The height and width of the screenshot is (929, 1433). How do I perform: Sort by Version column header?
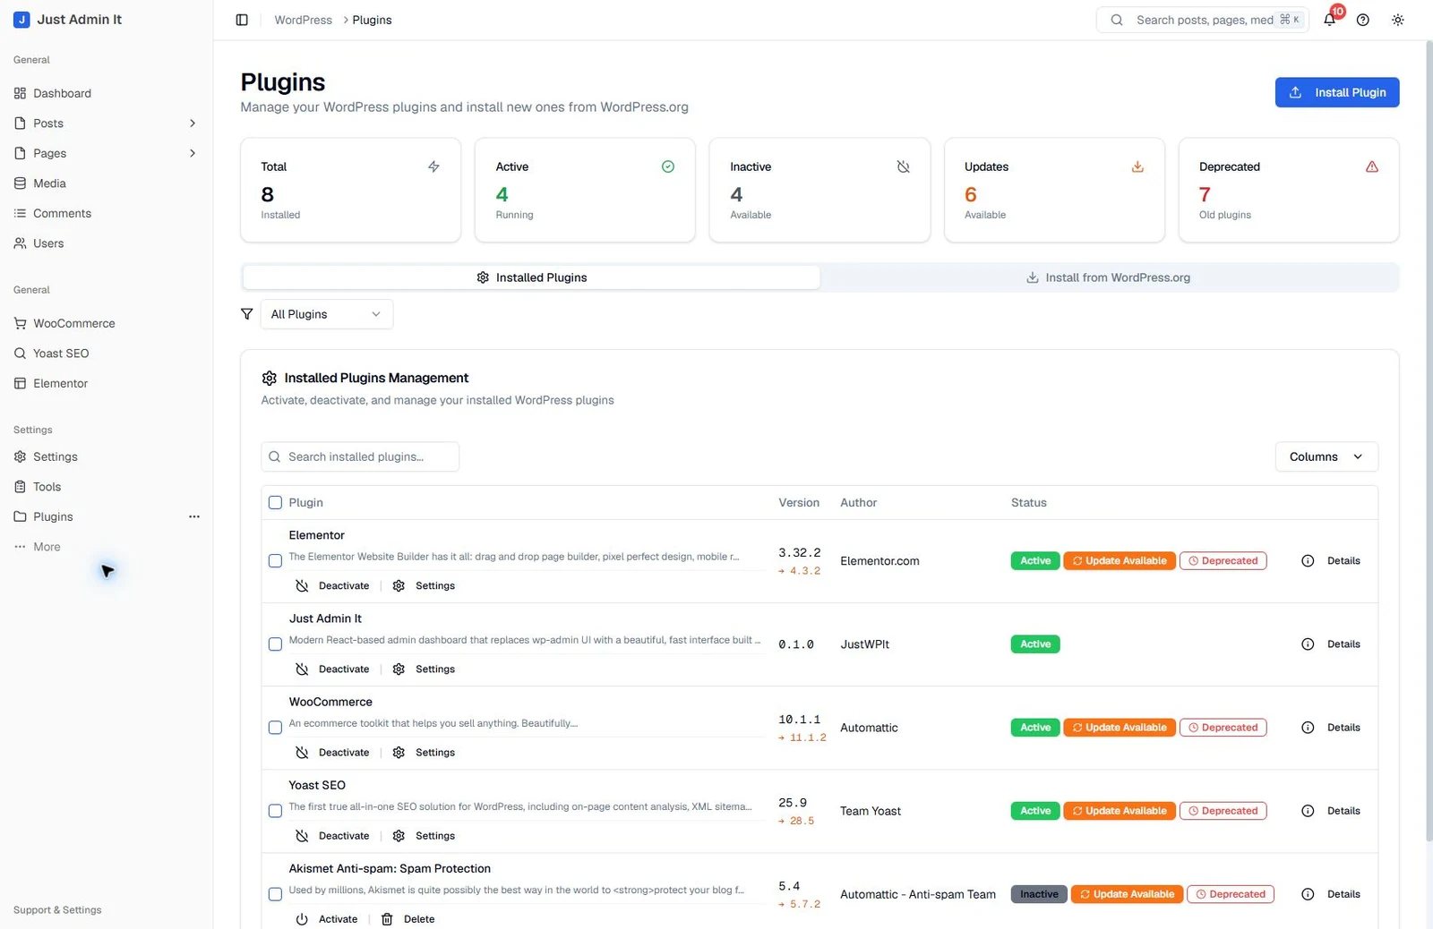(x=799, y=503)
